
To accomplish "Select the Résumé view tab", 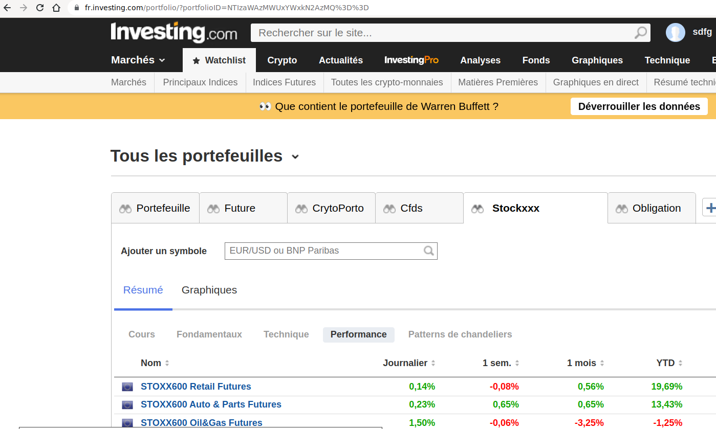I will [143, 290].
